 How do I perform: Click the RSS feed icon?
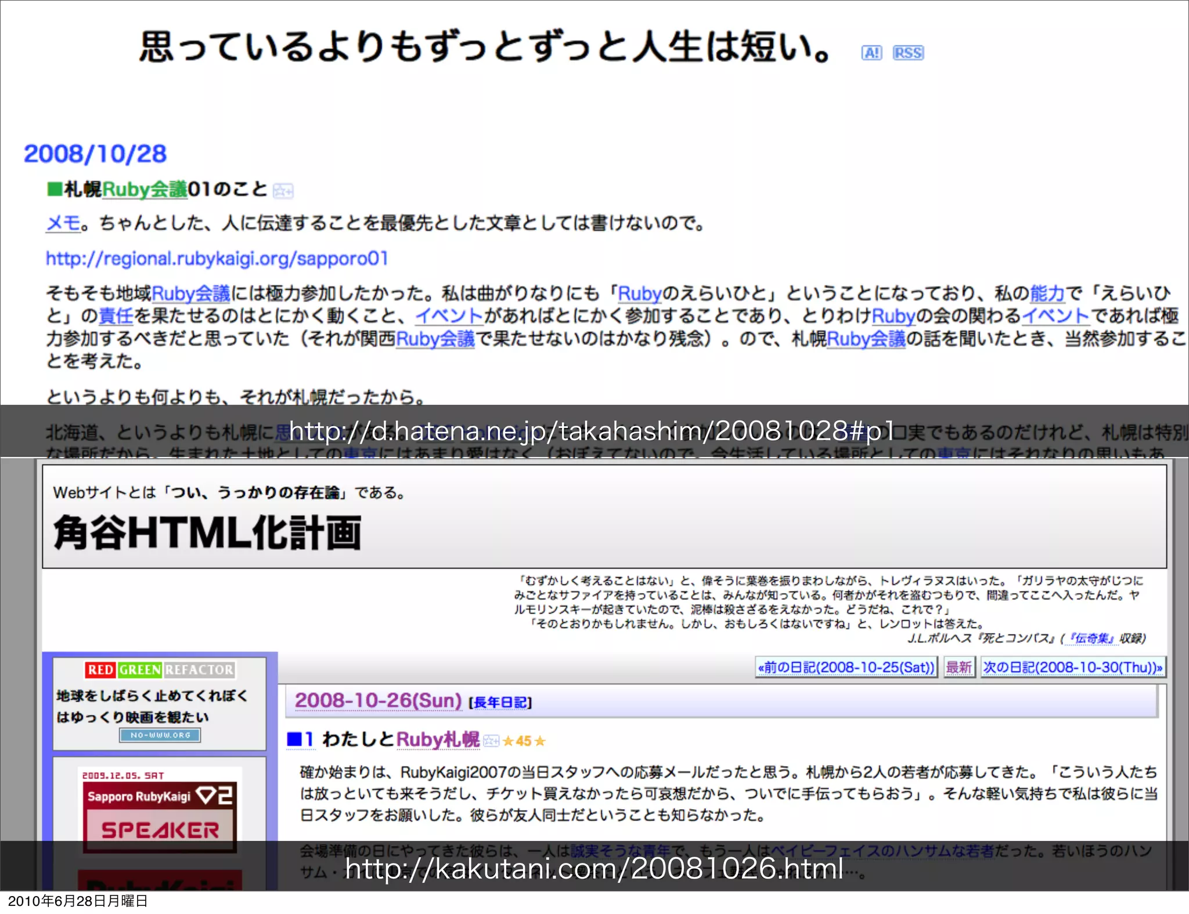[x=909, y=53]
